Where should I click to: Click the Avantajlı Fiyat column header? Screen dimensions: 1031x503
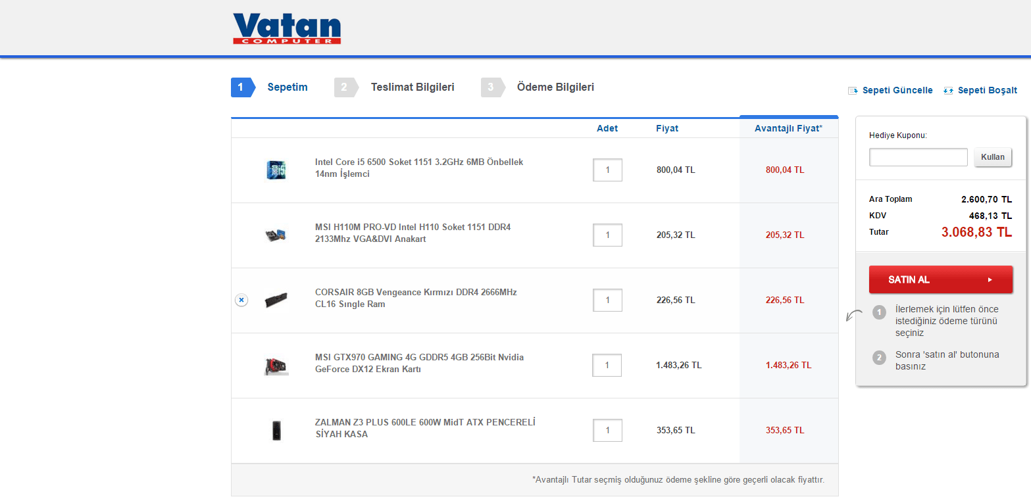[x=788, y=128]
